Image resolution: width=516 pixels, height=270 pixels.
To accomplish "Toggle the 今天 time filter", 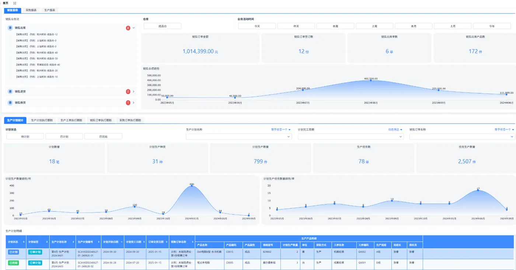I will click(257, 26).
